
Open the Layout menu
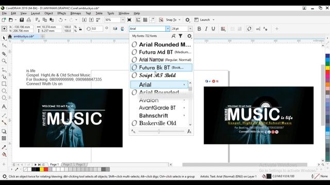pos(36,13)
